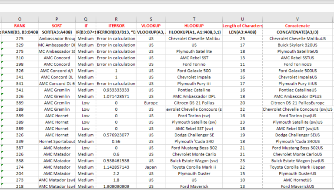Select cell Hornet Sportabout in SORT column
Viewport: 334px width, 190px height.
57,141
